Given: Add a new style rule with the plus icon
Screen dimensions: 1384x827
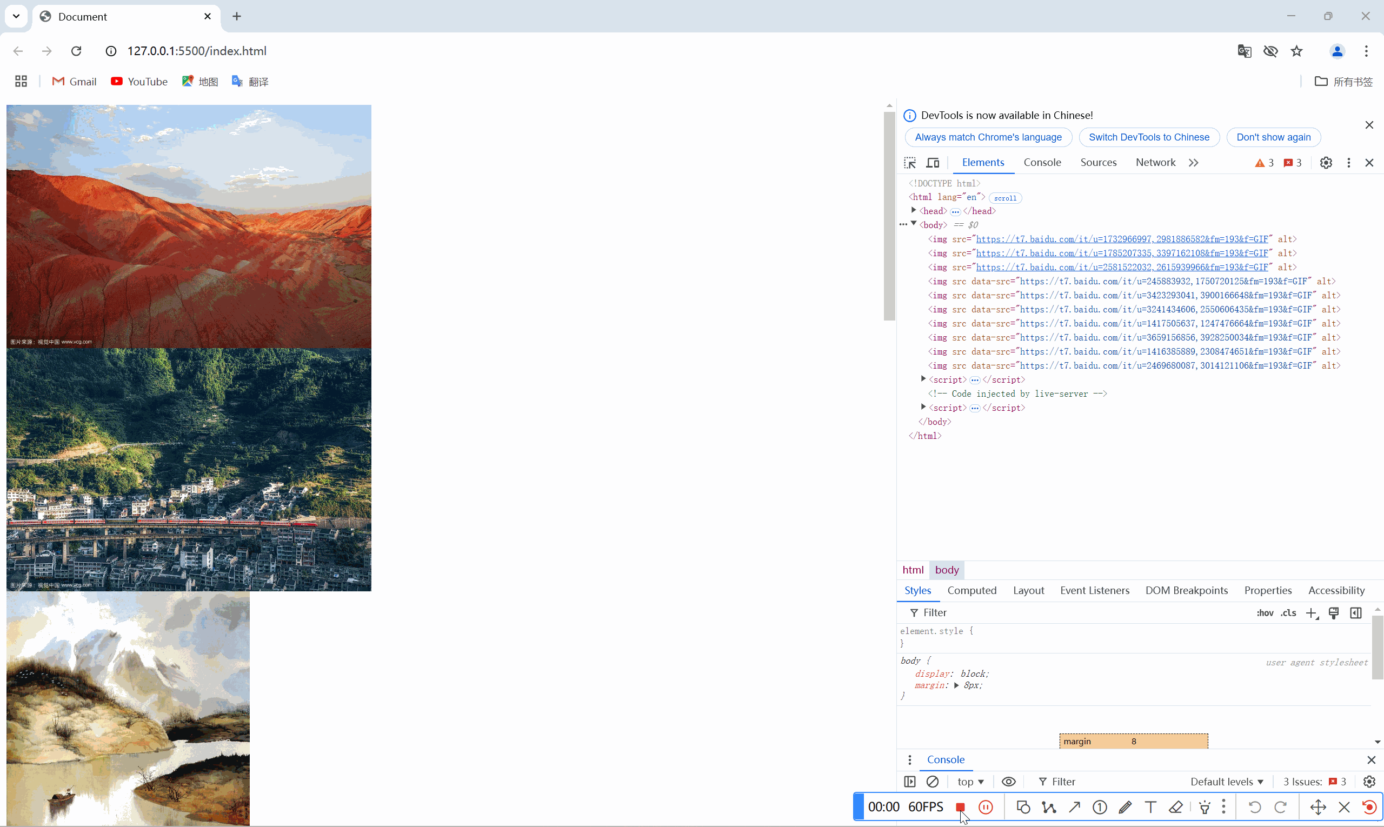Looking at the screenshot, I should point(1311,612).
